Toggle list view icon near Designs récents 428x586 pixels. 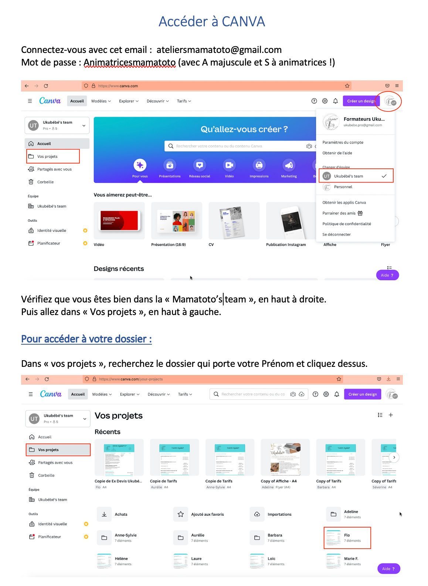(x=389, y=268)
